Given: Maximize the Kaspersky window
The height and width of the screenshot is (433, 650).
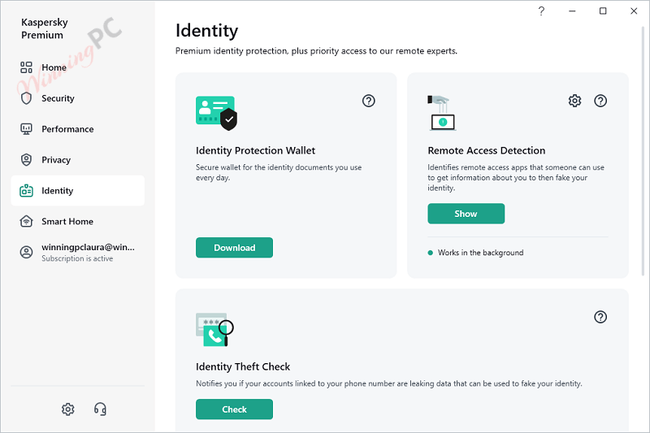Looking at the screenshot, I should point(603,11).
